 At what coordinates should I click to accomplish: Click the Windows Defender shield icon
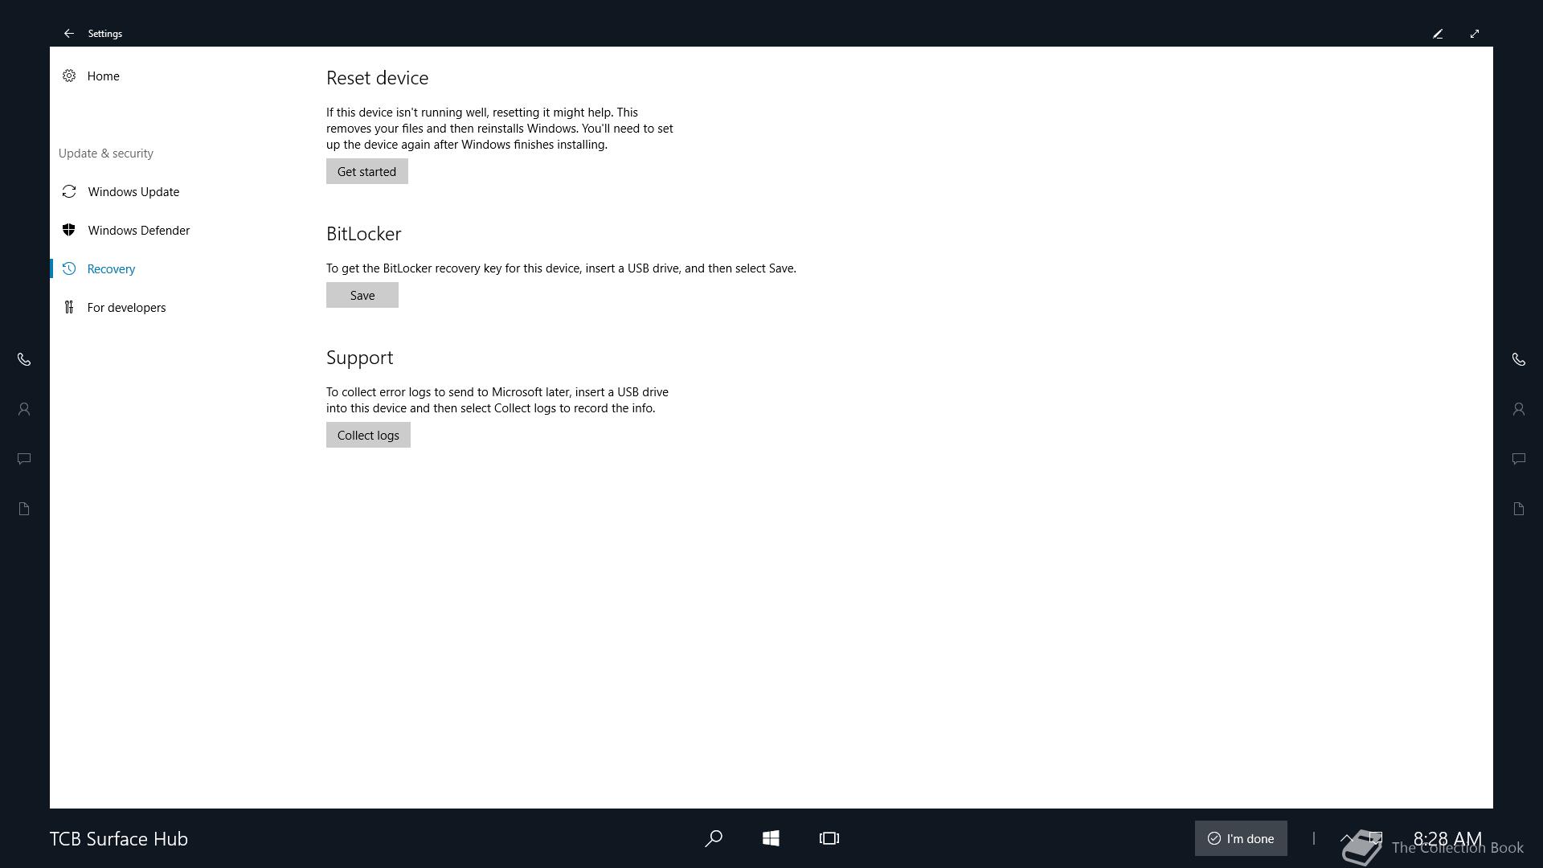pyautogui.click(x=69, y=230)
